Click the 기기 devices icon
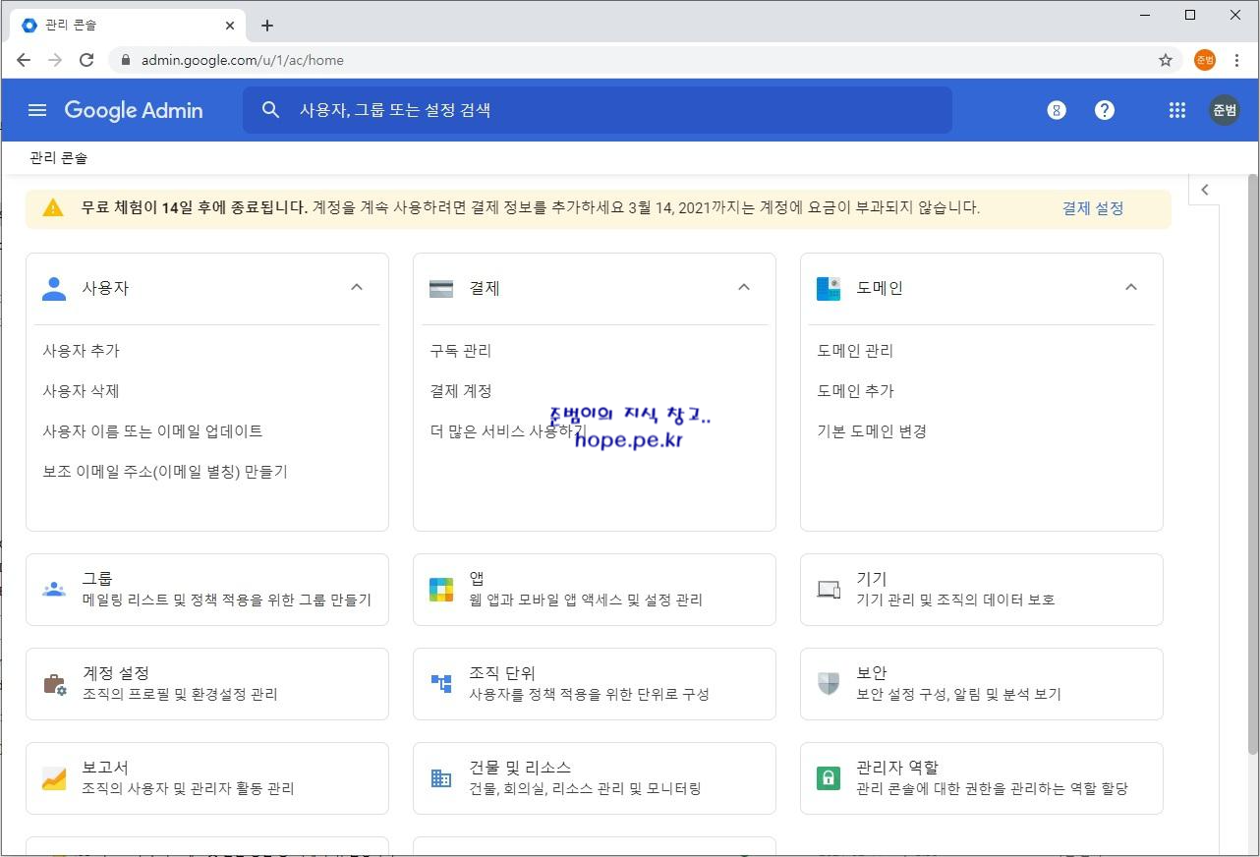This screenshot has width=1260, height=857. [829, 590]
